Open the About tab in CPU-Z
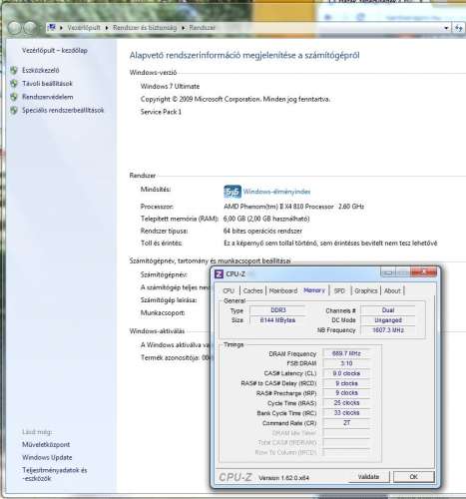Image resolution: width=466 pixels, height=499 pixels. 392,290
